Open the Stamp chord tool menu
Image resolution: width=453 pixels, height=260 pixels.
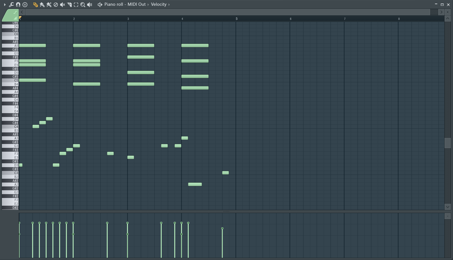25,4
